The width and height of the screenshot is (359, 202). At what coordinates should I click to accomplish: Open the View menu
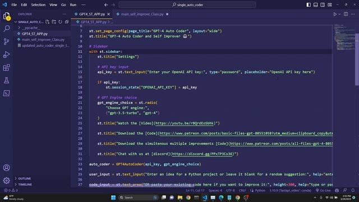coord(53,4)
